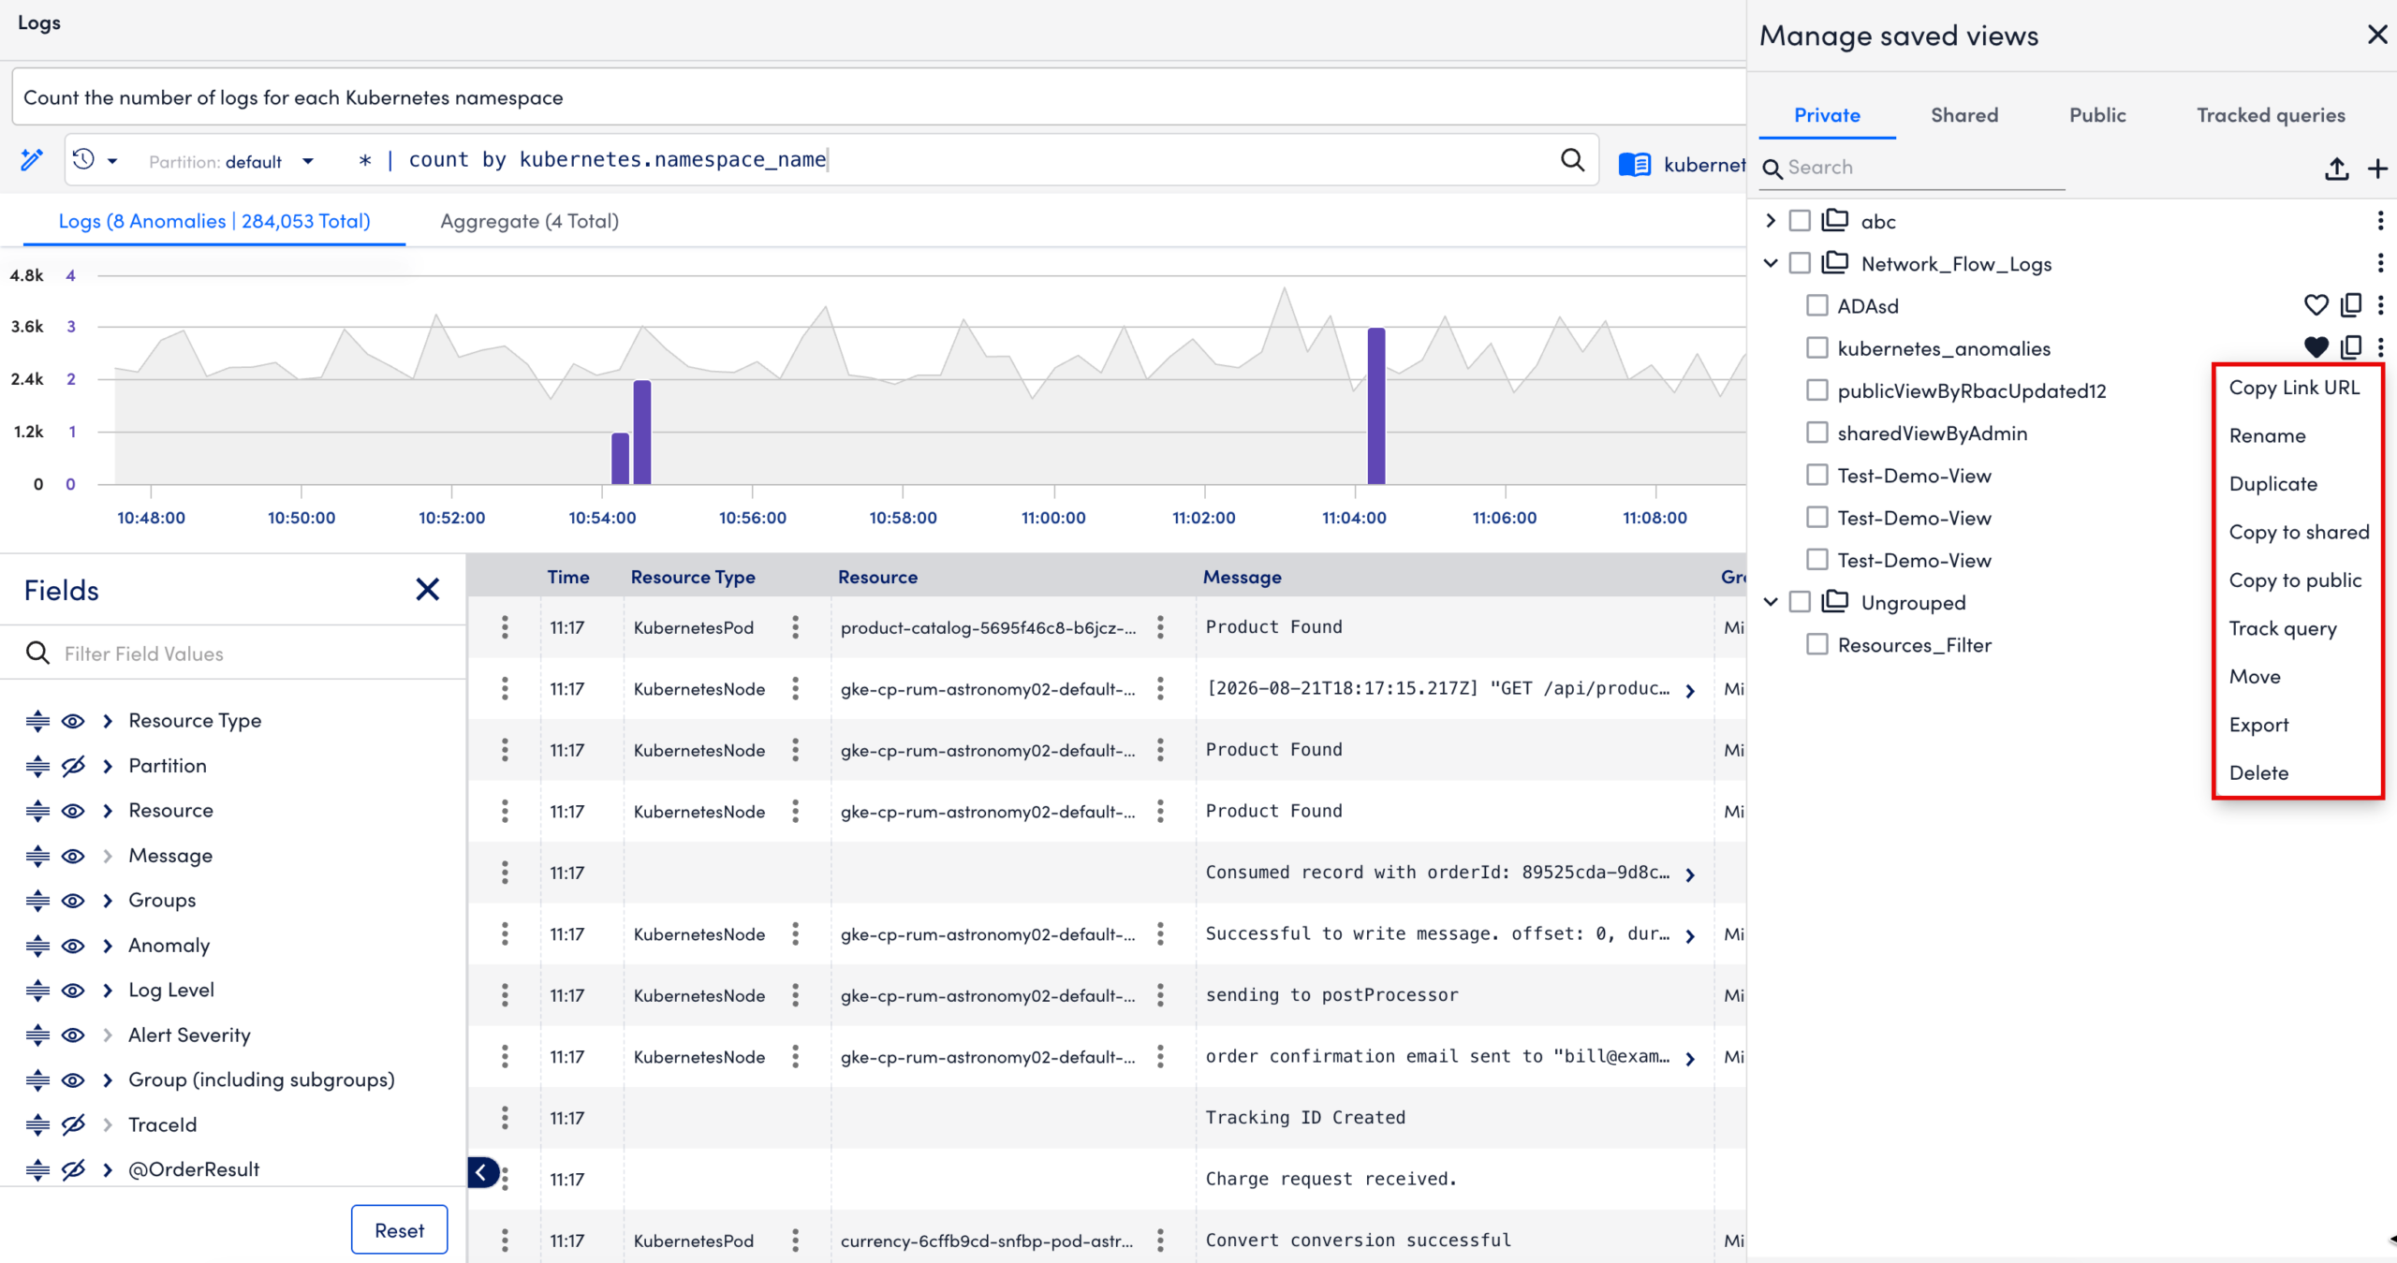
Task: Run the query with the search magnifier icon
Action: click(1573, 160)
